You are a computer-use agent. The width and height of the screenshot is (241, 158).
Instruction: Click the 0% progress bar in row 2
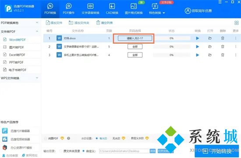[172, 46]
